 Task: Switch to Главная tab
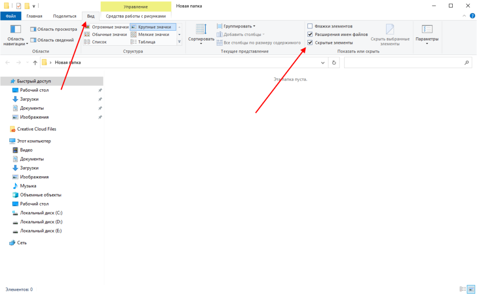(34, 16)
